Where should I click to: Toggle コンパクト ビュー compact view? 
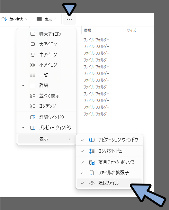tap(109, 151)
